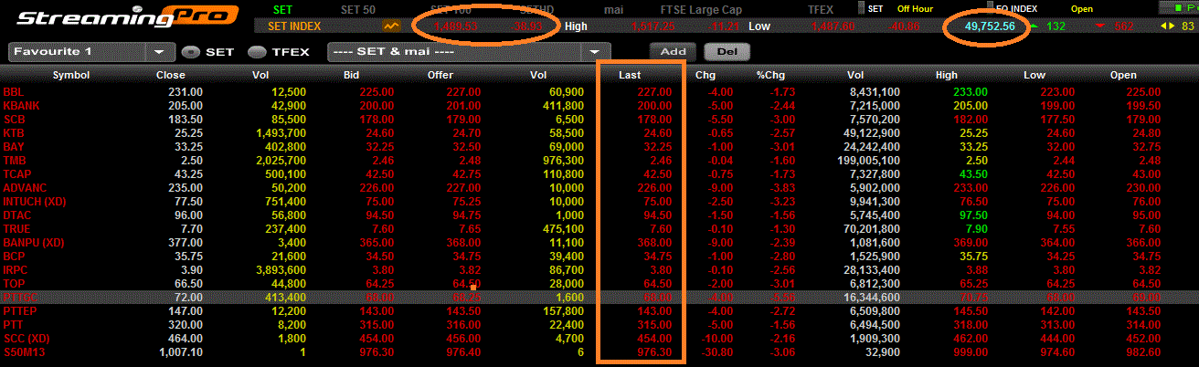Switch to the SET index tab
This screenshot has width=1199, height=367.
pos(282,9)
